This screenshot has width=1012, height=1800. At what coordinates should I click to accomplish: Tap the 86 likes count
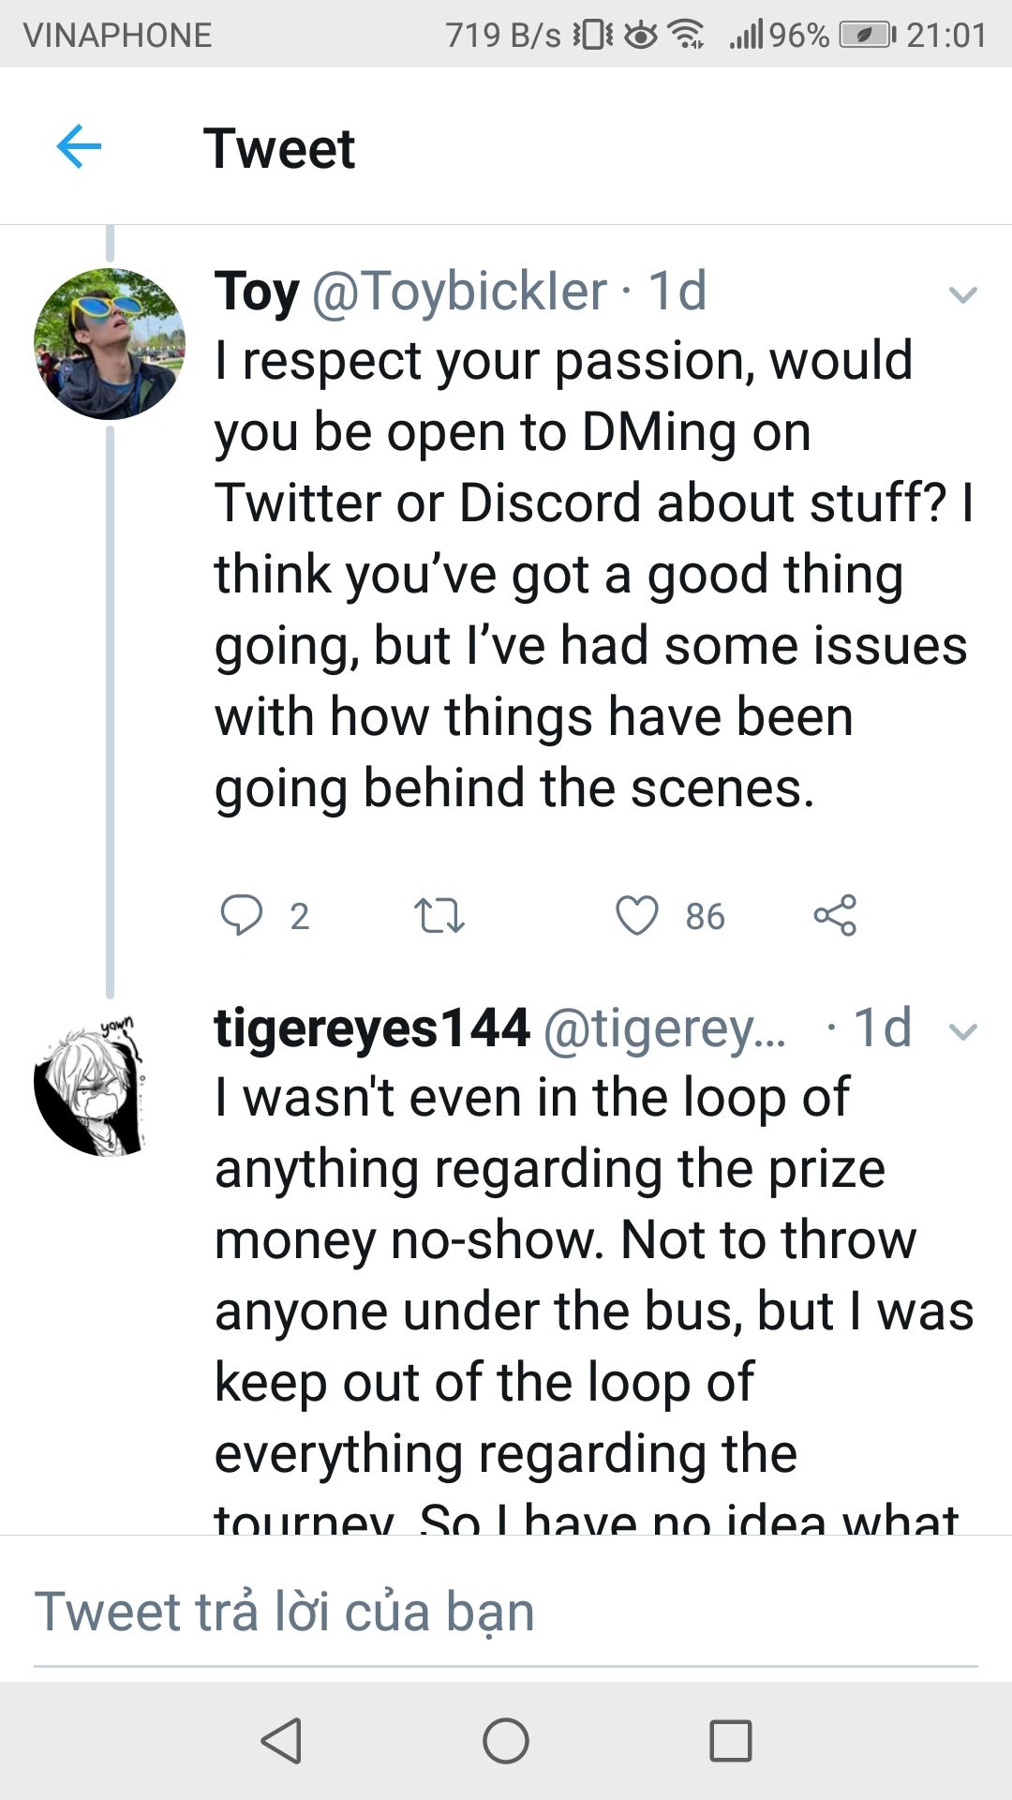705,916
